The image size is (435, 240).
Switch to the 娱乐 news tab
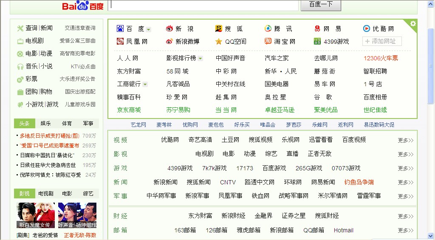tap(46, 124)
